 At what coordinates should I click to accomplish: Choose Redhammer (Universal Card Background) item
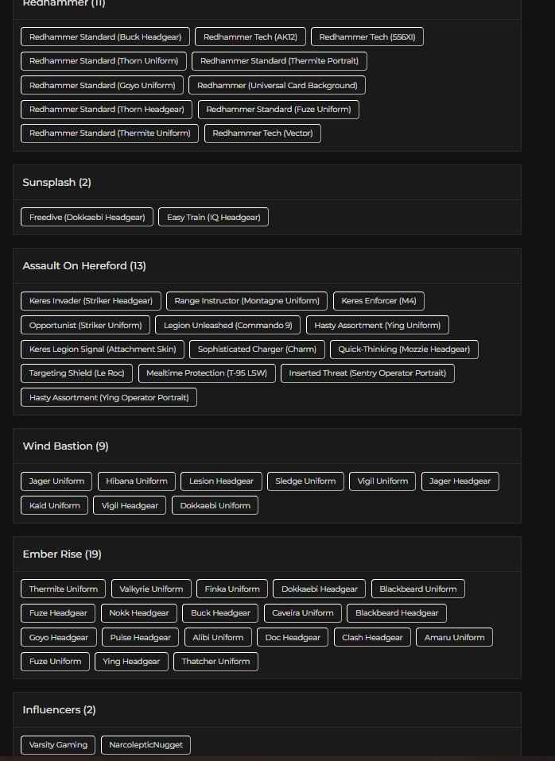(x=277, y=85)
